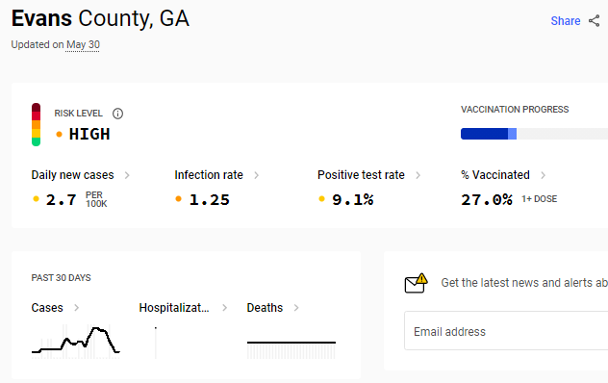
Task: Expand the % Vaccinated chevron
Action: pos(543,175)
